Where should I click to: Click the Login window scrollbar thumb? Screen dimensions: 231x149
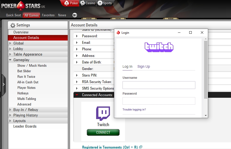tap(206, 70)
